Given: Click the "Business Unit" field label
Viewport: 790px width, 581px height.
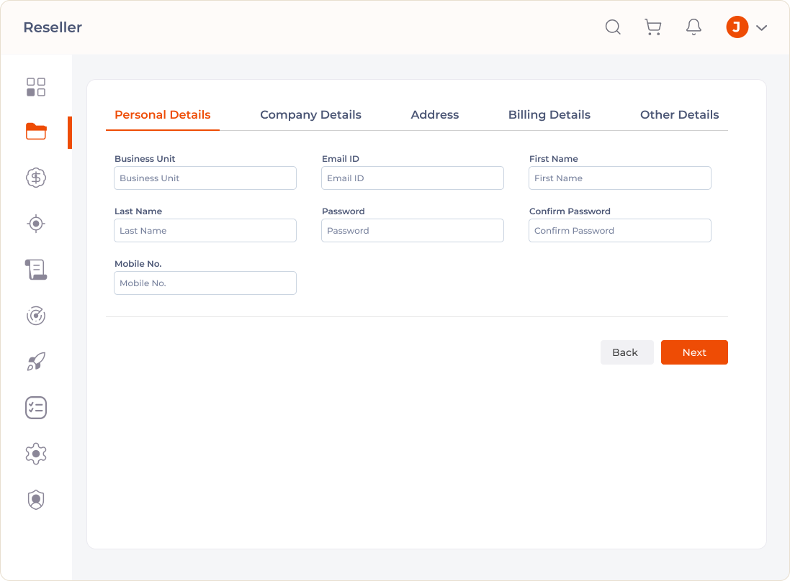Looking at the screenshot, I should point(145,159).
